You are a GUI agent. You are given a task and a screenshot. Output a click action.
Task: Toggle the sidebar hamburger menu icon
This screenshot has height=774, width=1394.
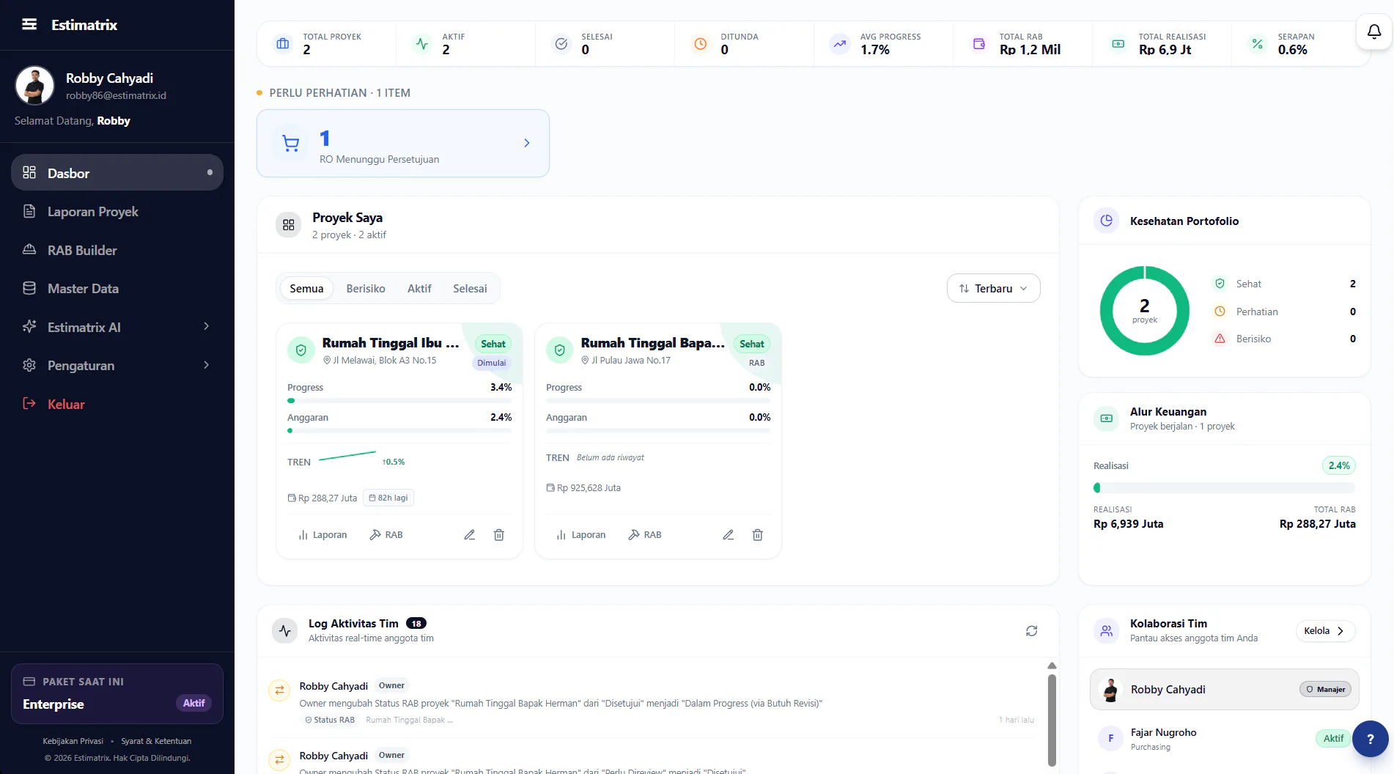click(x=29, y=24)
